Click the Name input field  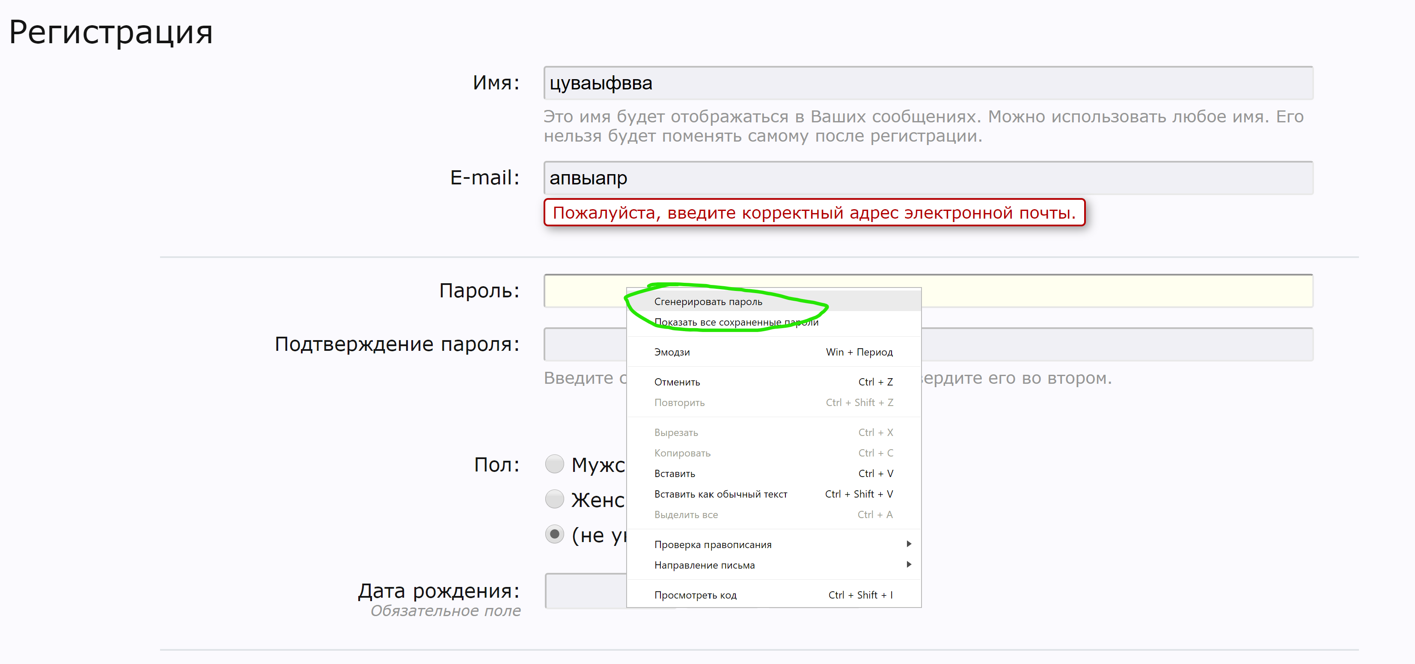[928, 83]
